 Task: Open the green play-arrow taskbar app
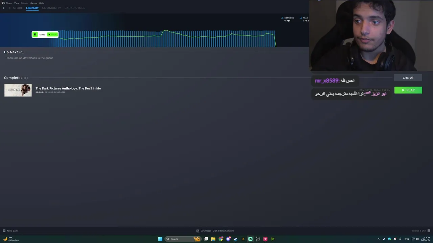point(273,239)
